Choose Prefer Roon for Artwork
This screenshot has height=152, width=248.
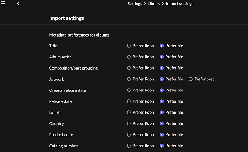pyautogui.click(x=129, y=79)
